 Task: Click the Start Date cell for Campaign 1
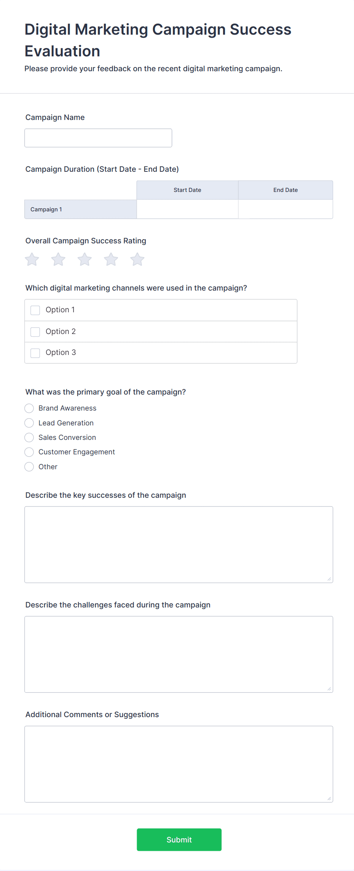pos(187,209)
